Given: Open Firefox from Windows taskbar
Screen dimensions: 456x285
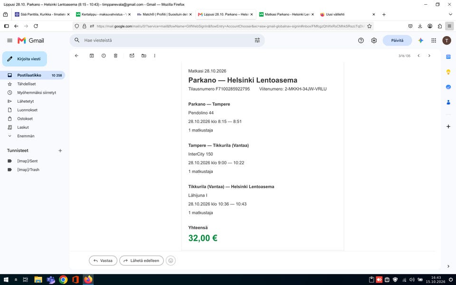Looking at the screenshot, I should [x=88, y=279].
